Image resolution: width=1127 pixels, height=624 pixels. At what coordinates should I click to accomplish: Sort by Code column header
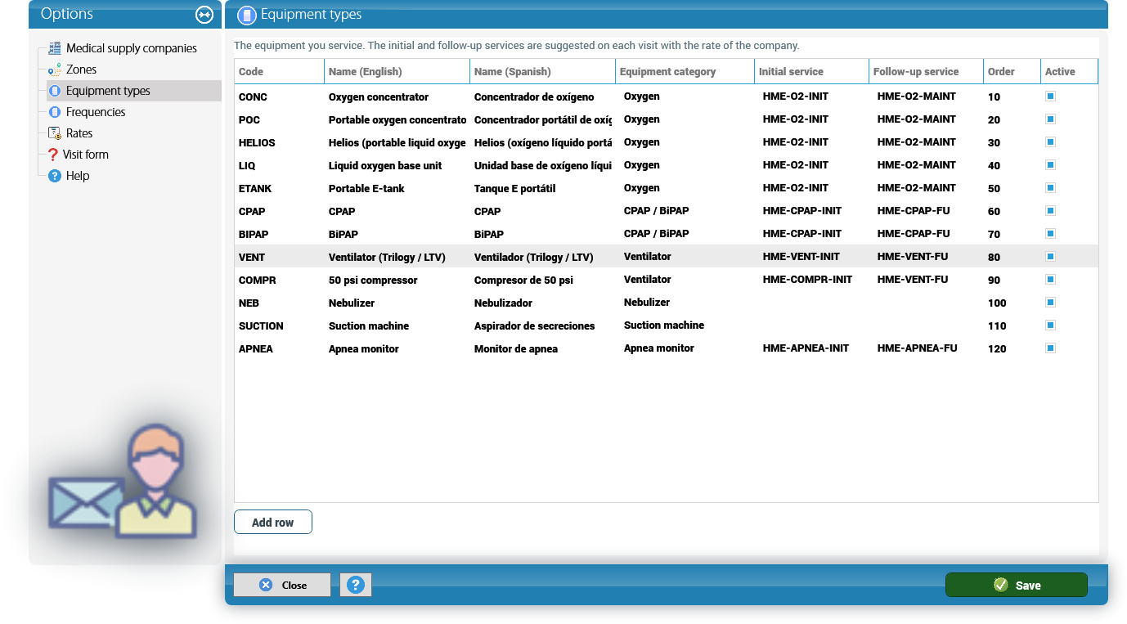pyautogui.click(x=279, y=71)
